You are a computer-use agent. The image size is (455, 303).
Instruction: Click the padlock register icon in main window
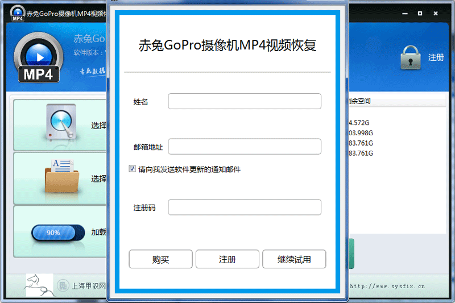click(x=410, y=57)
